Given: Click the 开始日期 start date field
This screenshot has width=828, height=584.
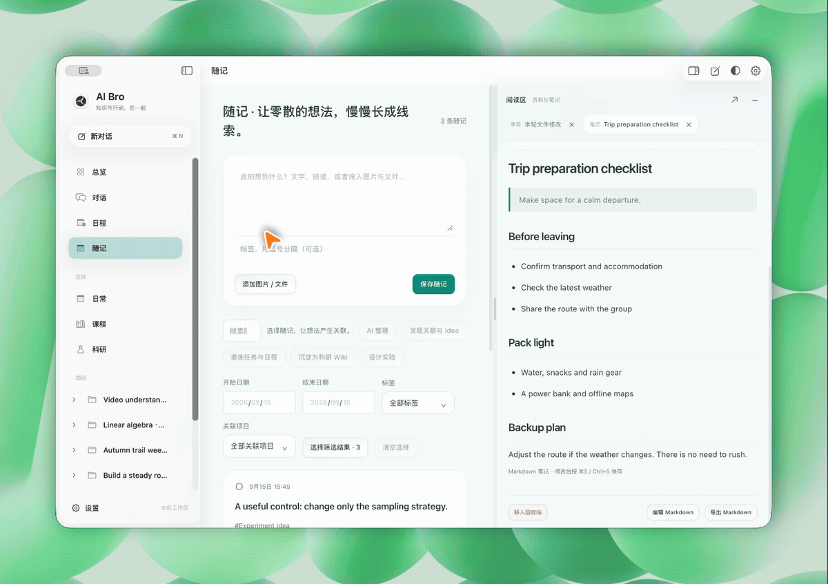Looking at the screenshot, I should [259, 402].
